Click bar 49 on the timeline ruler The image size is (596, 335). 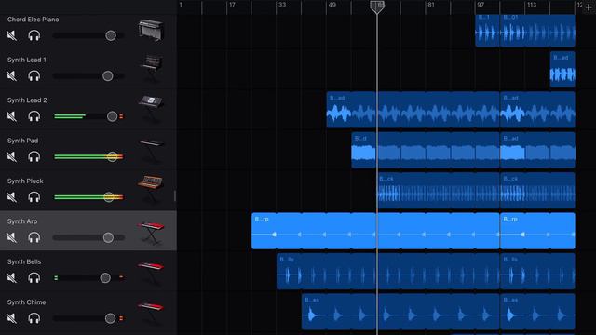click(332, 5)
